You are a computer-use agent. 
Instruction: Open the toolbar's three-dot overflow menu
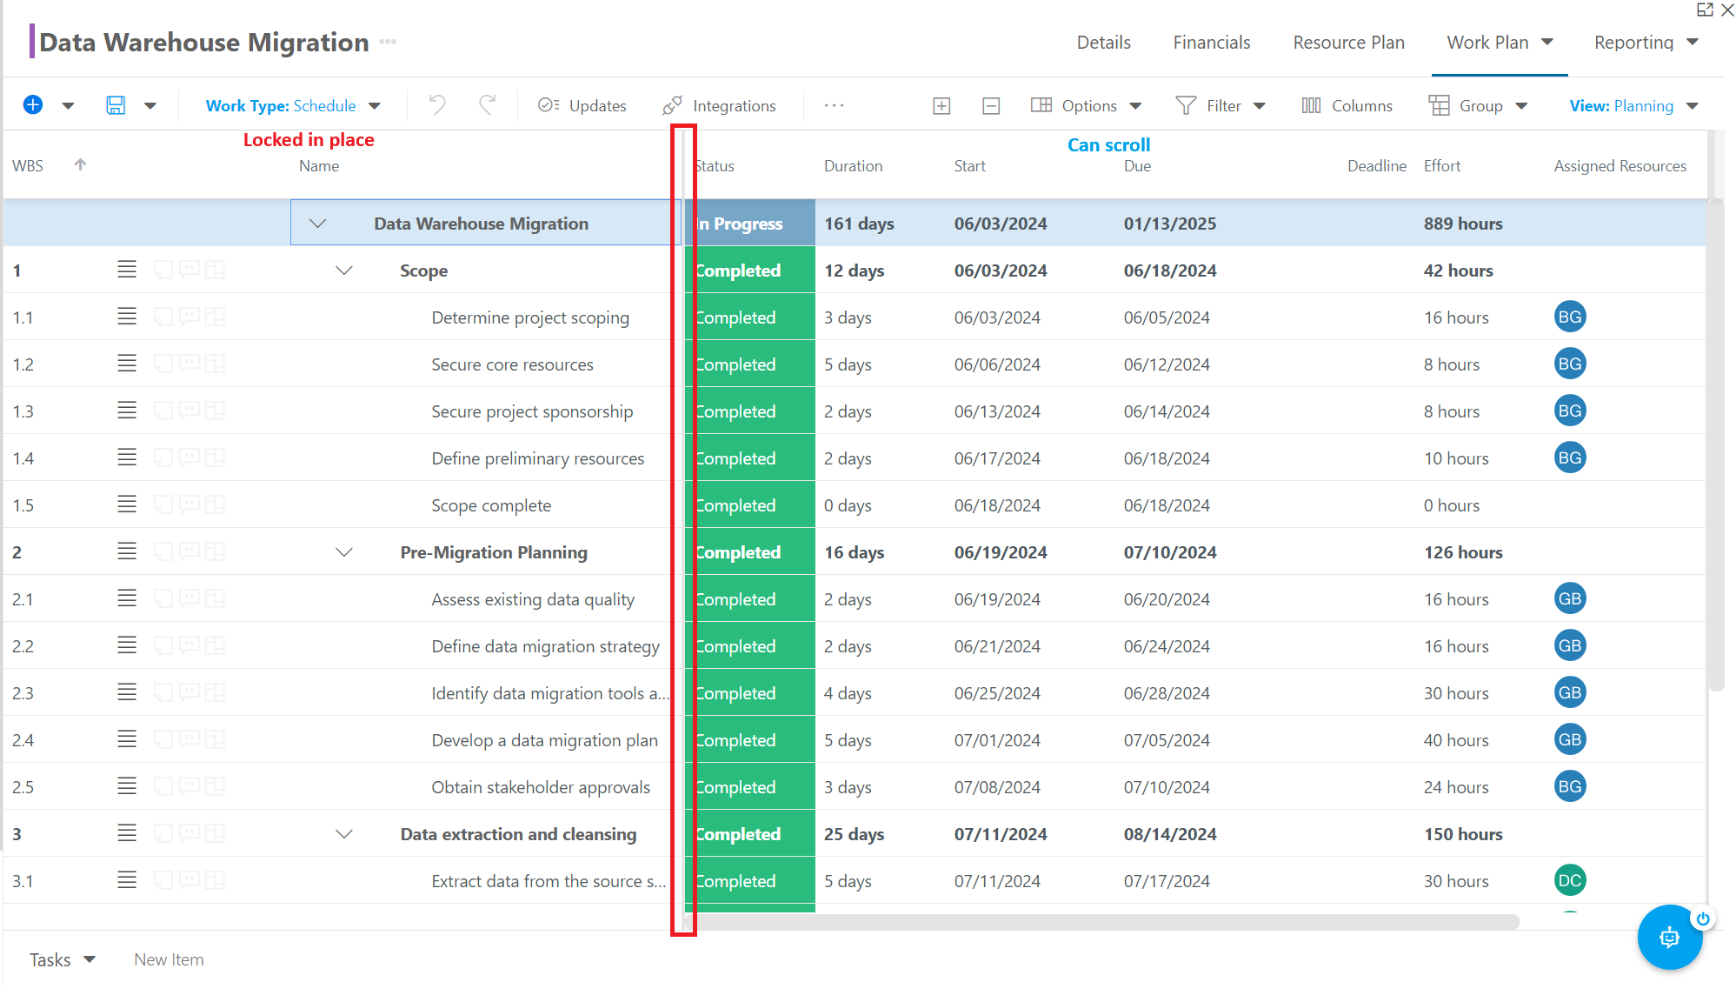tap(834, 105)
